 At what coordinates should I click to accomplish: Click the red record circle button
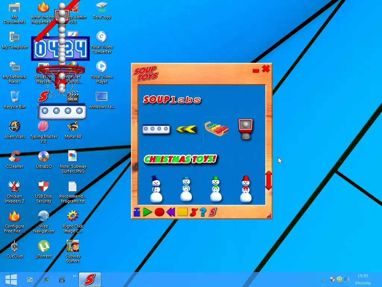pyautogui.click(x=159, y=212)
